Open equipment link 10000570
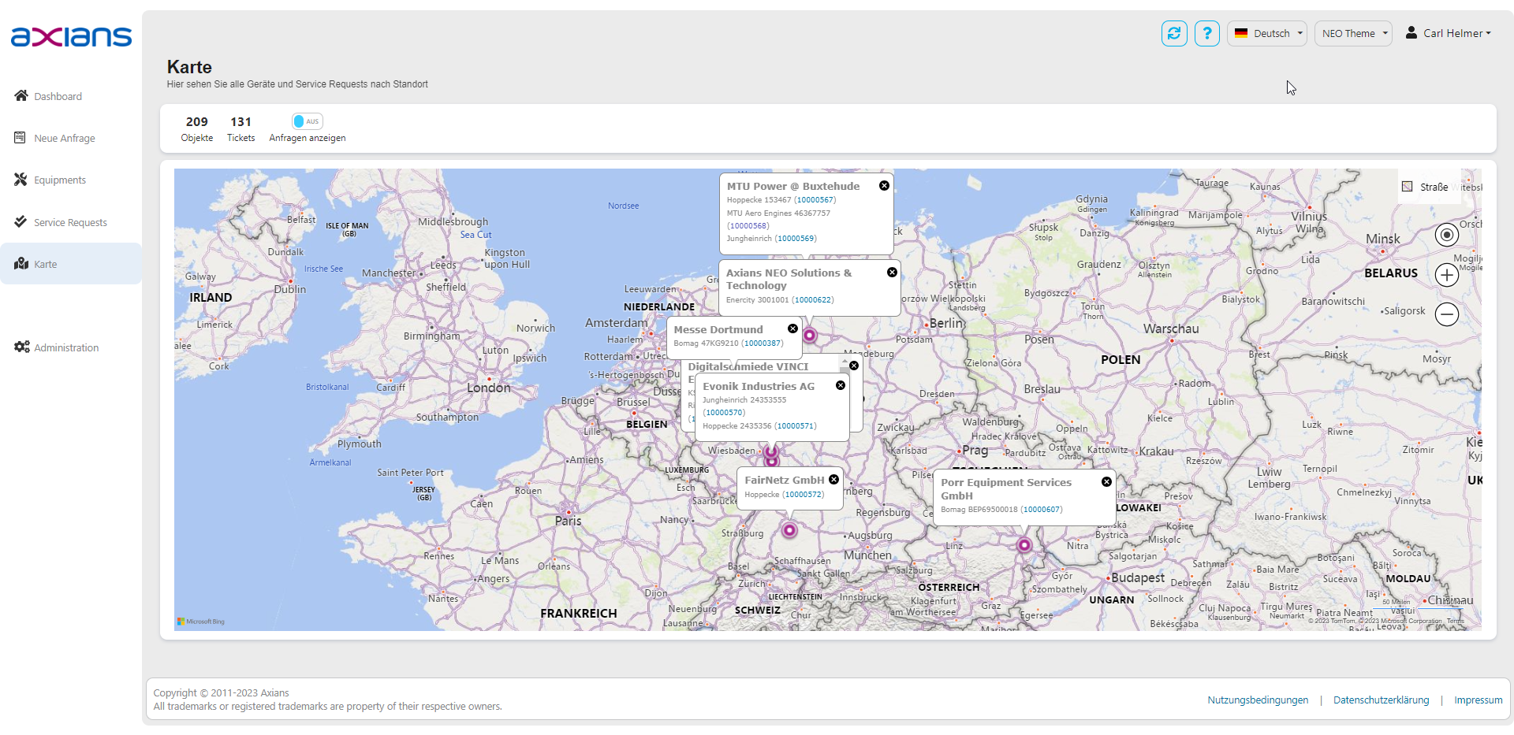Image resolution: width=1514 pixels, height=735 pixels. pos(724,413)
